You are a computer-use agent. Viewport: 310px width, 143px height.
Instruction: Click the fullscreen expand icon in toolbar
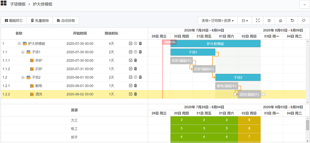(258, 20)
